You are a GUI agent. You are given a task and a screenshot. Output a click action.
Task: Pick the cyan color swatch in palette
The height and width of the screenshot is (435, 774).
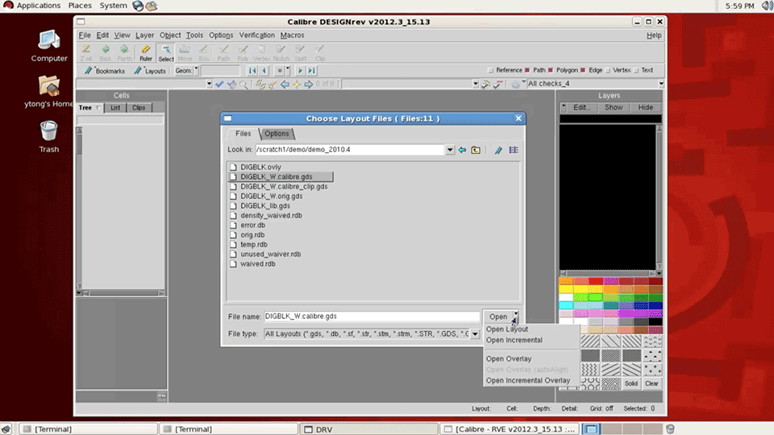coord(566,306)
